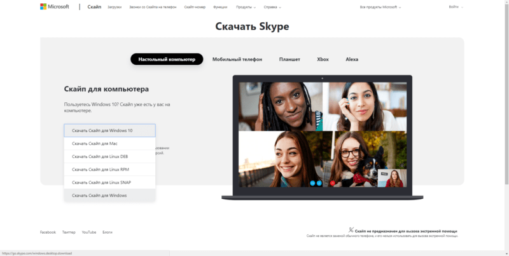509x256 pixels.
Task: Open the Блоги footer link
Action: point(108,232)
